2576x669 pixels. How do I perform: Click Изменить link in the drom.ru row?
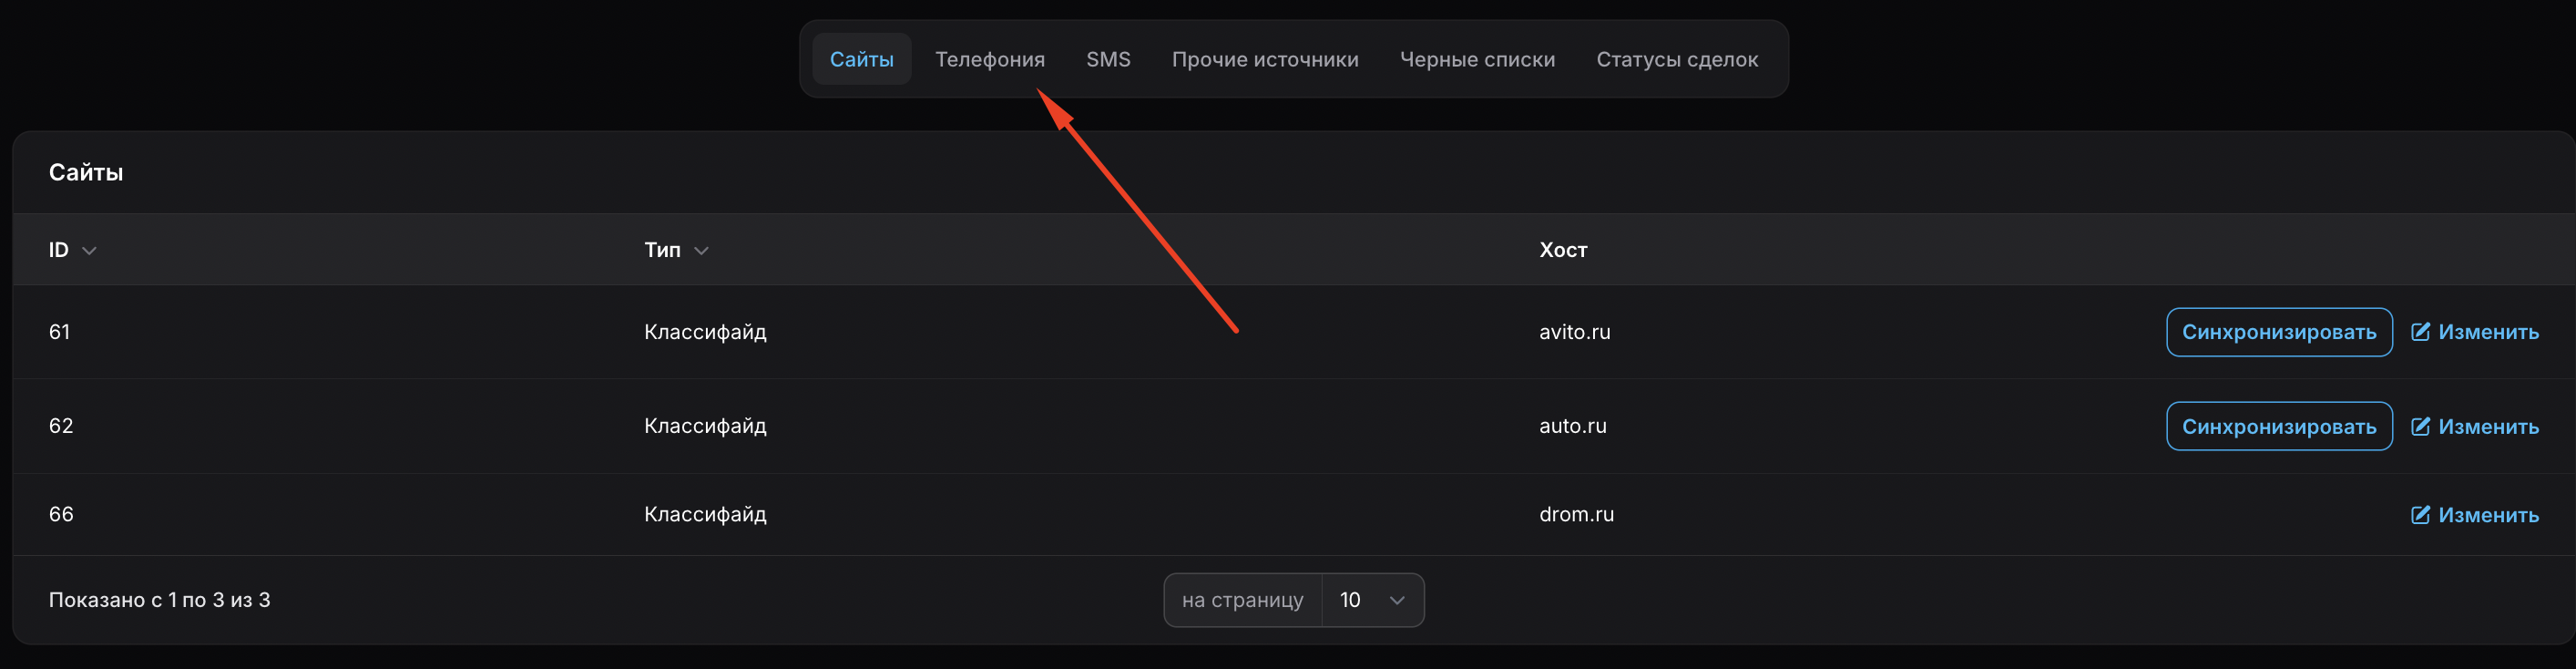coord(2487,515)
